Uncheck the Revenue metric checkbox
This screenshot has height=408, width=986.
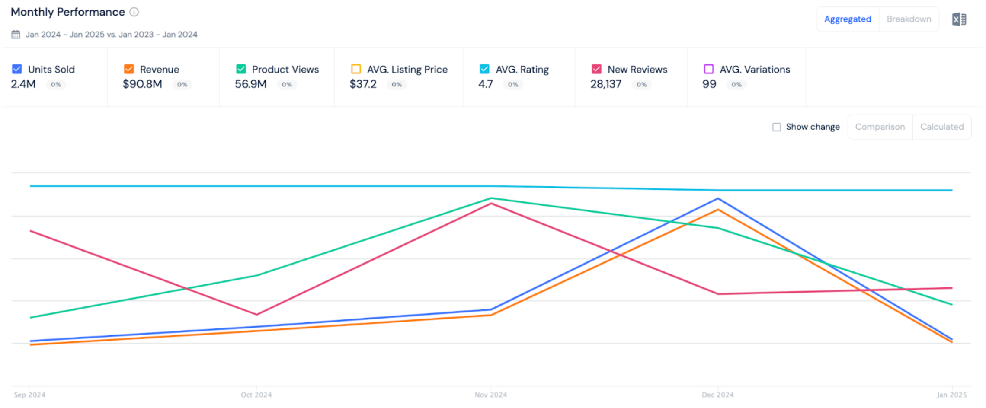click(129, 69)
